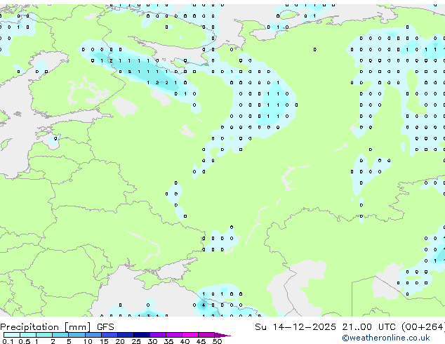This screenshot has height=344, width=445.
Task: Click the legend label '10'
Action: coord(88,341)
